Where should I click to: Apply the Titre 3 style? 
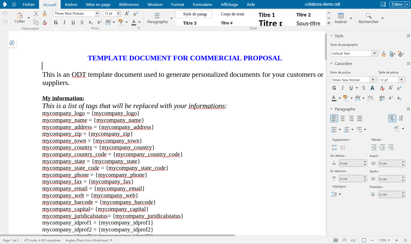coord(190,23)
